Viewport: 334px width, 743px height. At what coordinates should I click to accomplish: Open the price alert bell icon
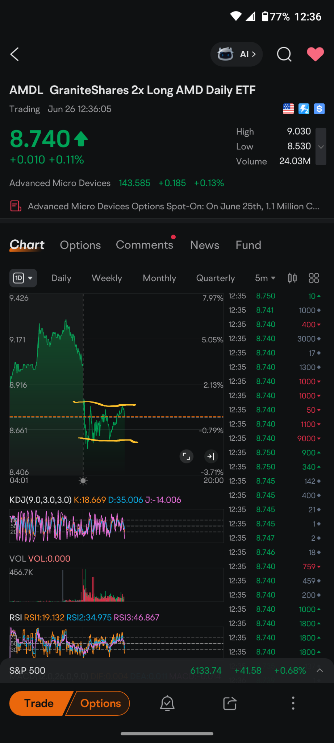pyautogui.click(x=167, y=703)
